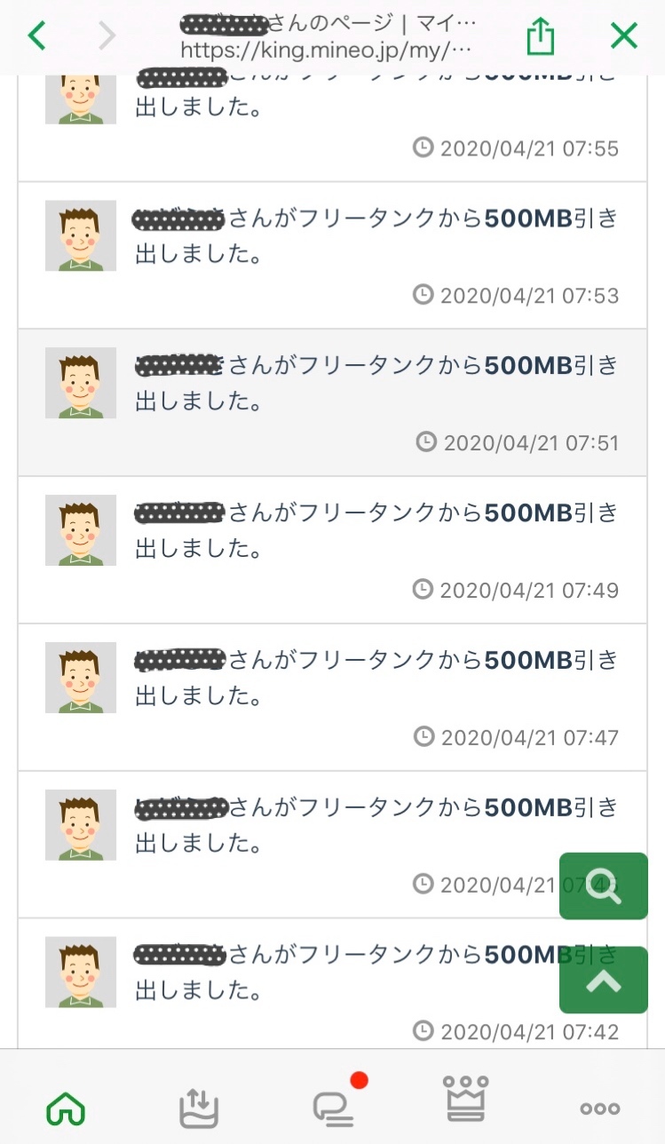The image size is (665, 1144).
Task: Tap the browser back arrow
Action: pyautogui.click(x=36, y=36)
